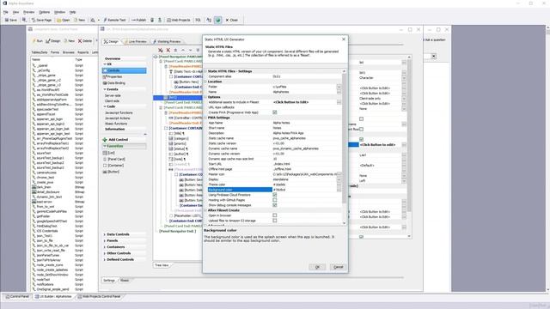Select the Reports tab in Control Panel
The image size is (550, 309).
pyautogui.click(x=83, y=52)
